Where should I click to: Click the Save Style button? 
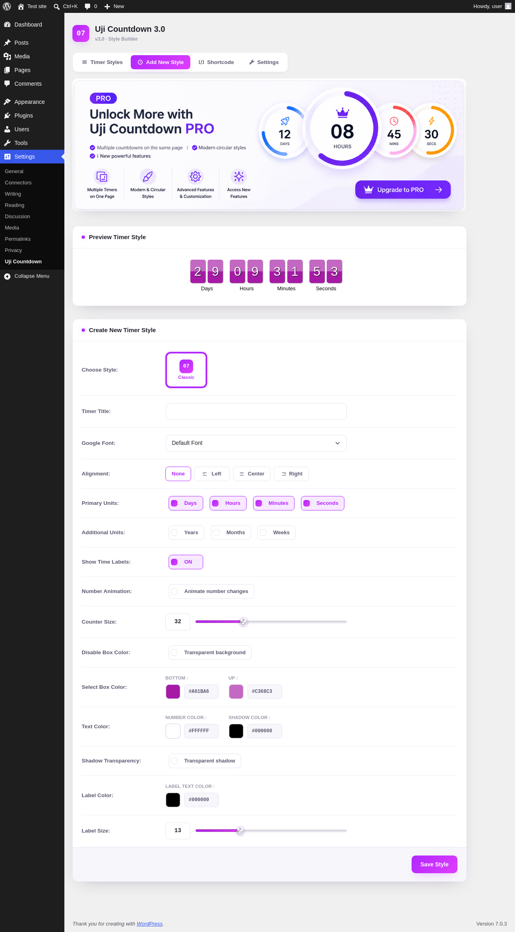(435, 864)
